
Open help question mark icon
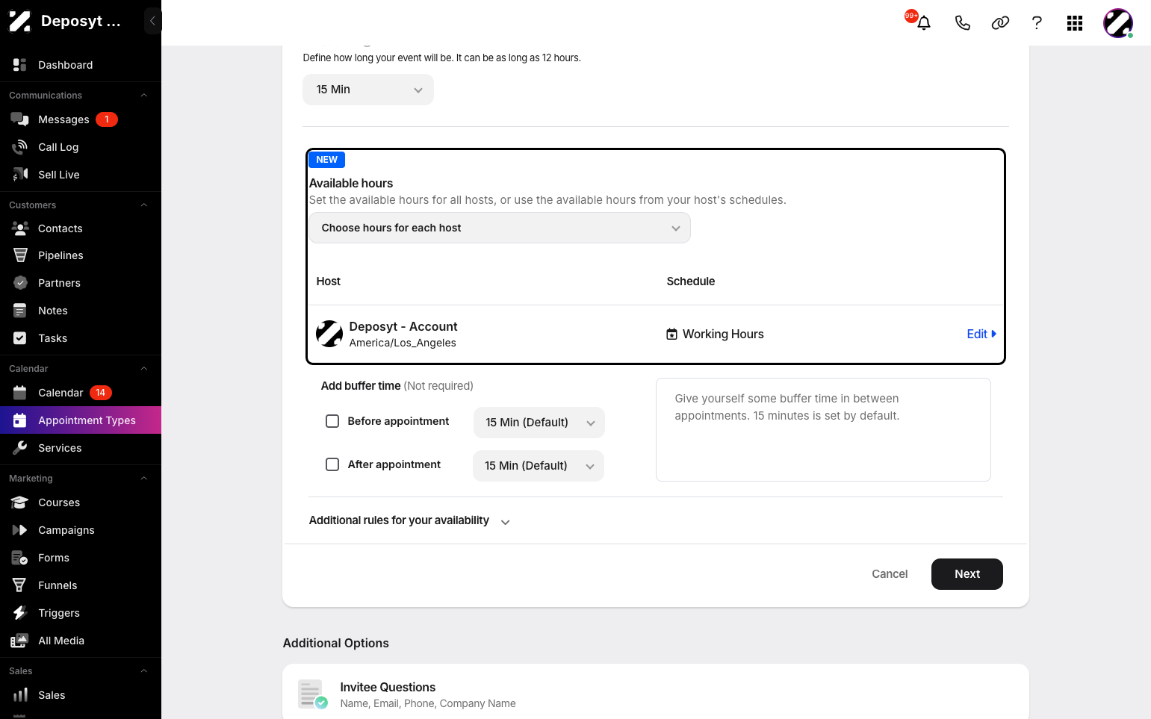[x=1037, y=23]
